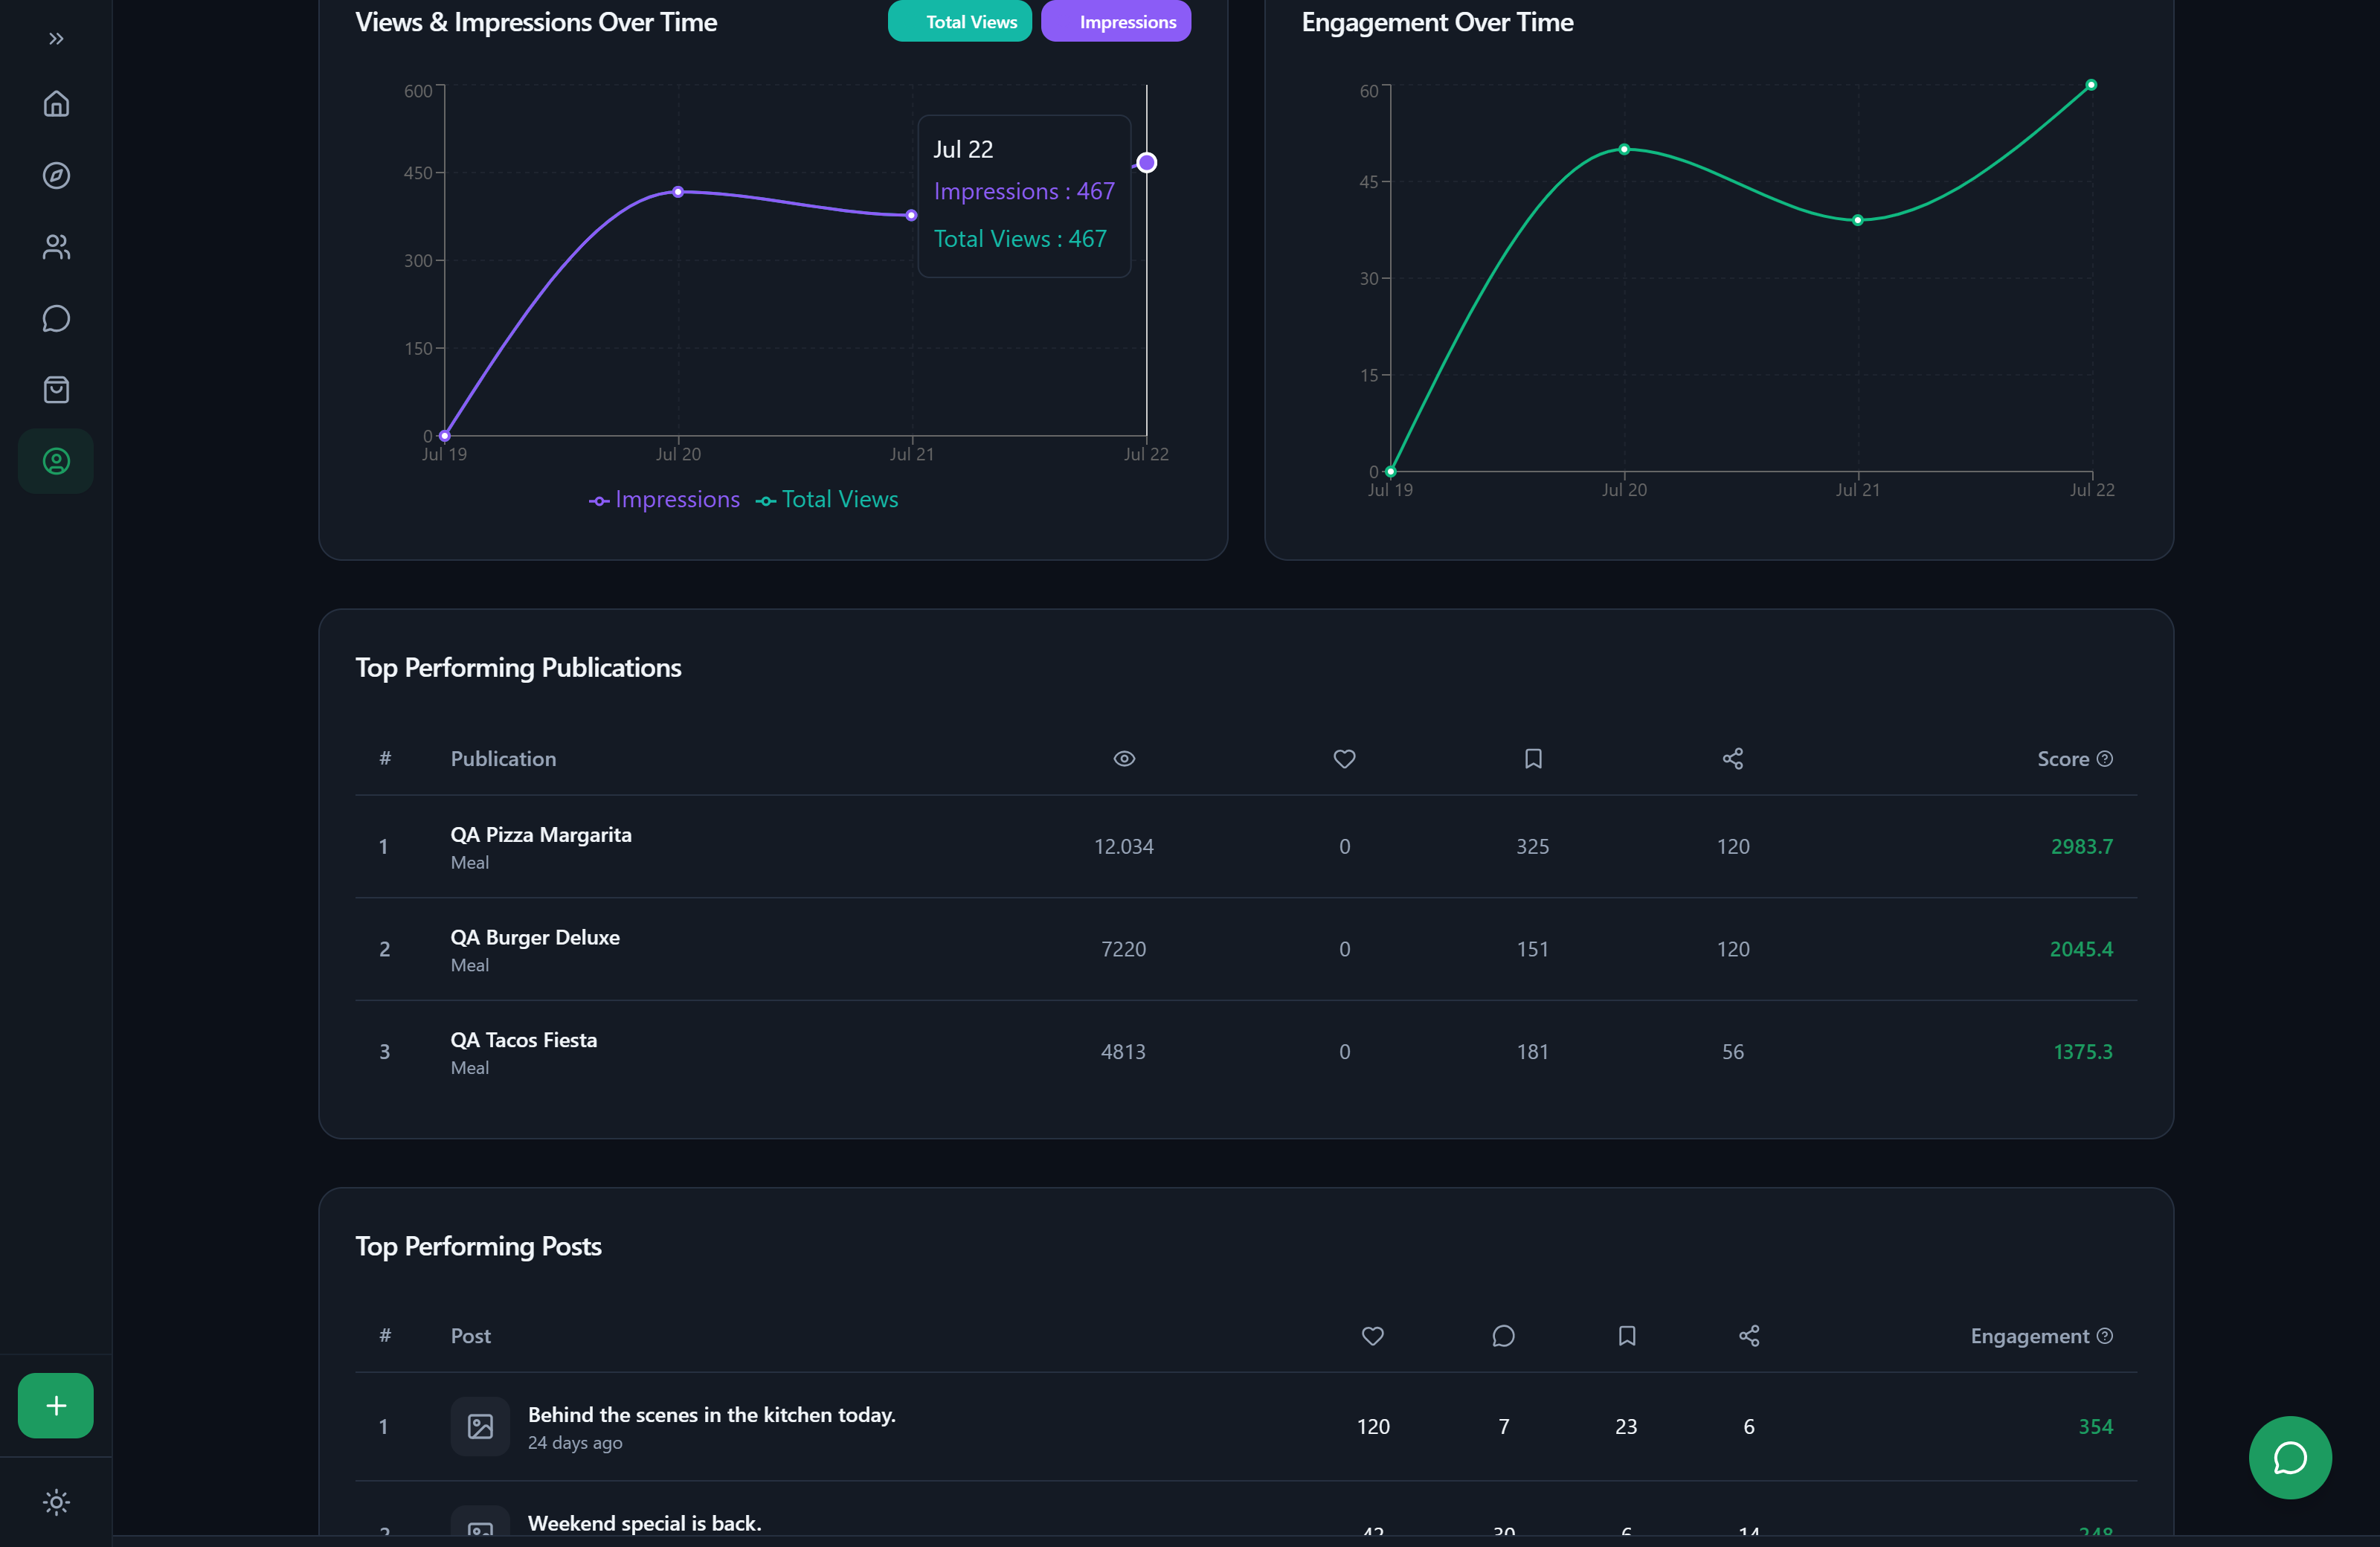Click the saves value 181 for Tacos Fiesta

coord(1533,1052)
